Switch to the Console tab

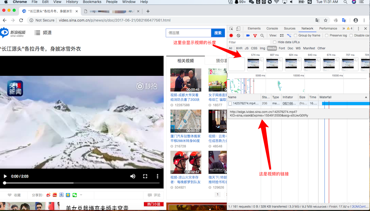(271, 28)
